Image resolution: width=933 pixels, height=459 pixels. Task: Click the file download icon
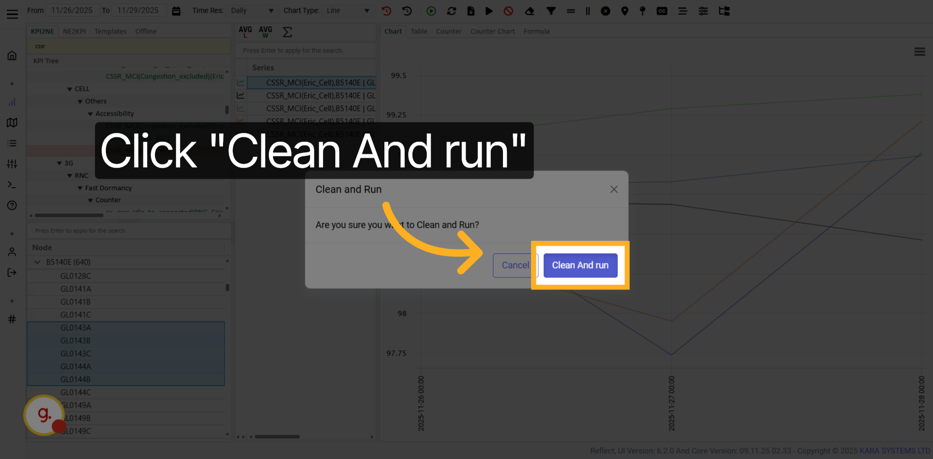(470, 11)
